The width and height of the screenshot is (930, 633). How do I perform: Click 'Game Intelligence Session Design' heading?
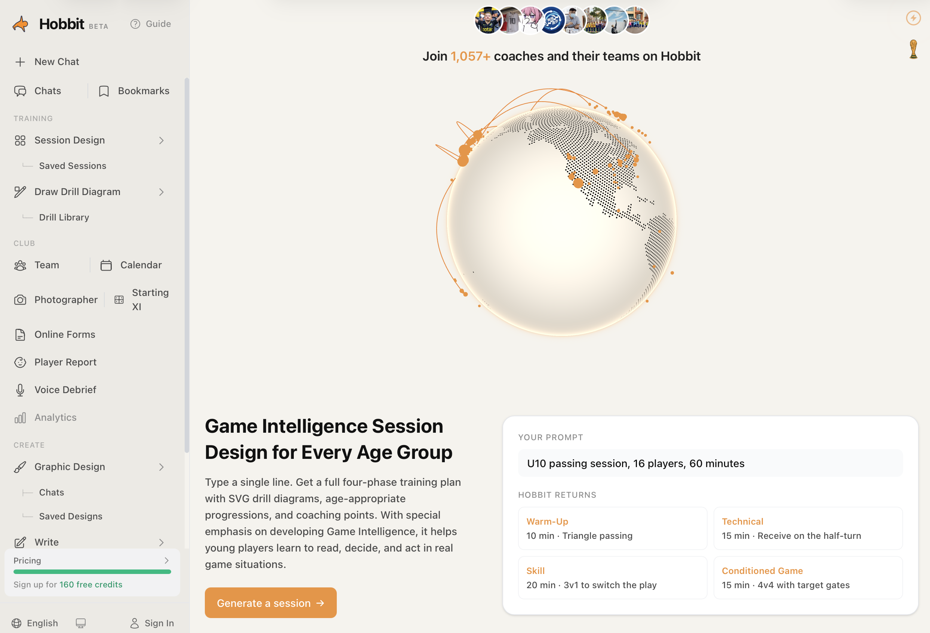[329, 439]
